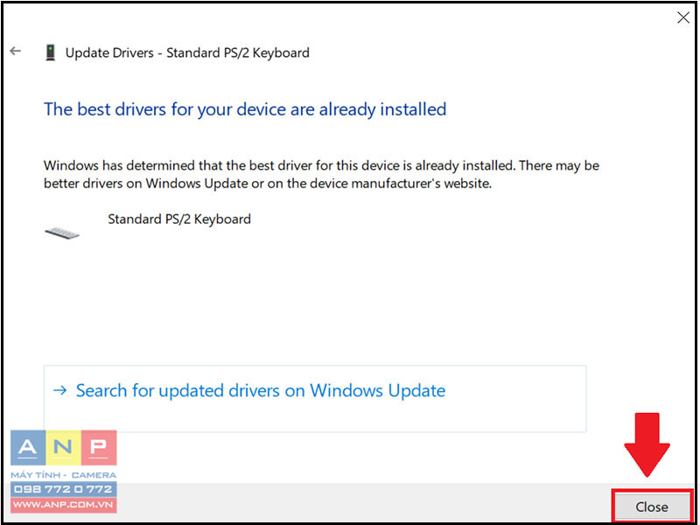Screen dimensions: 700x525
Task: Click the Close button
Action: pos(652,507)
